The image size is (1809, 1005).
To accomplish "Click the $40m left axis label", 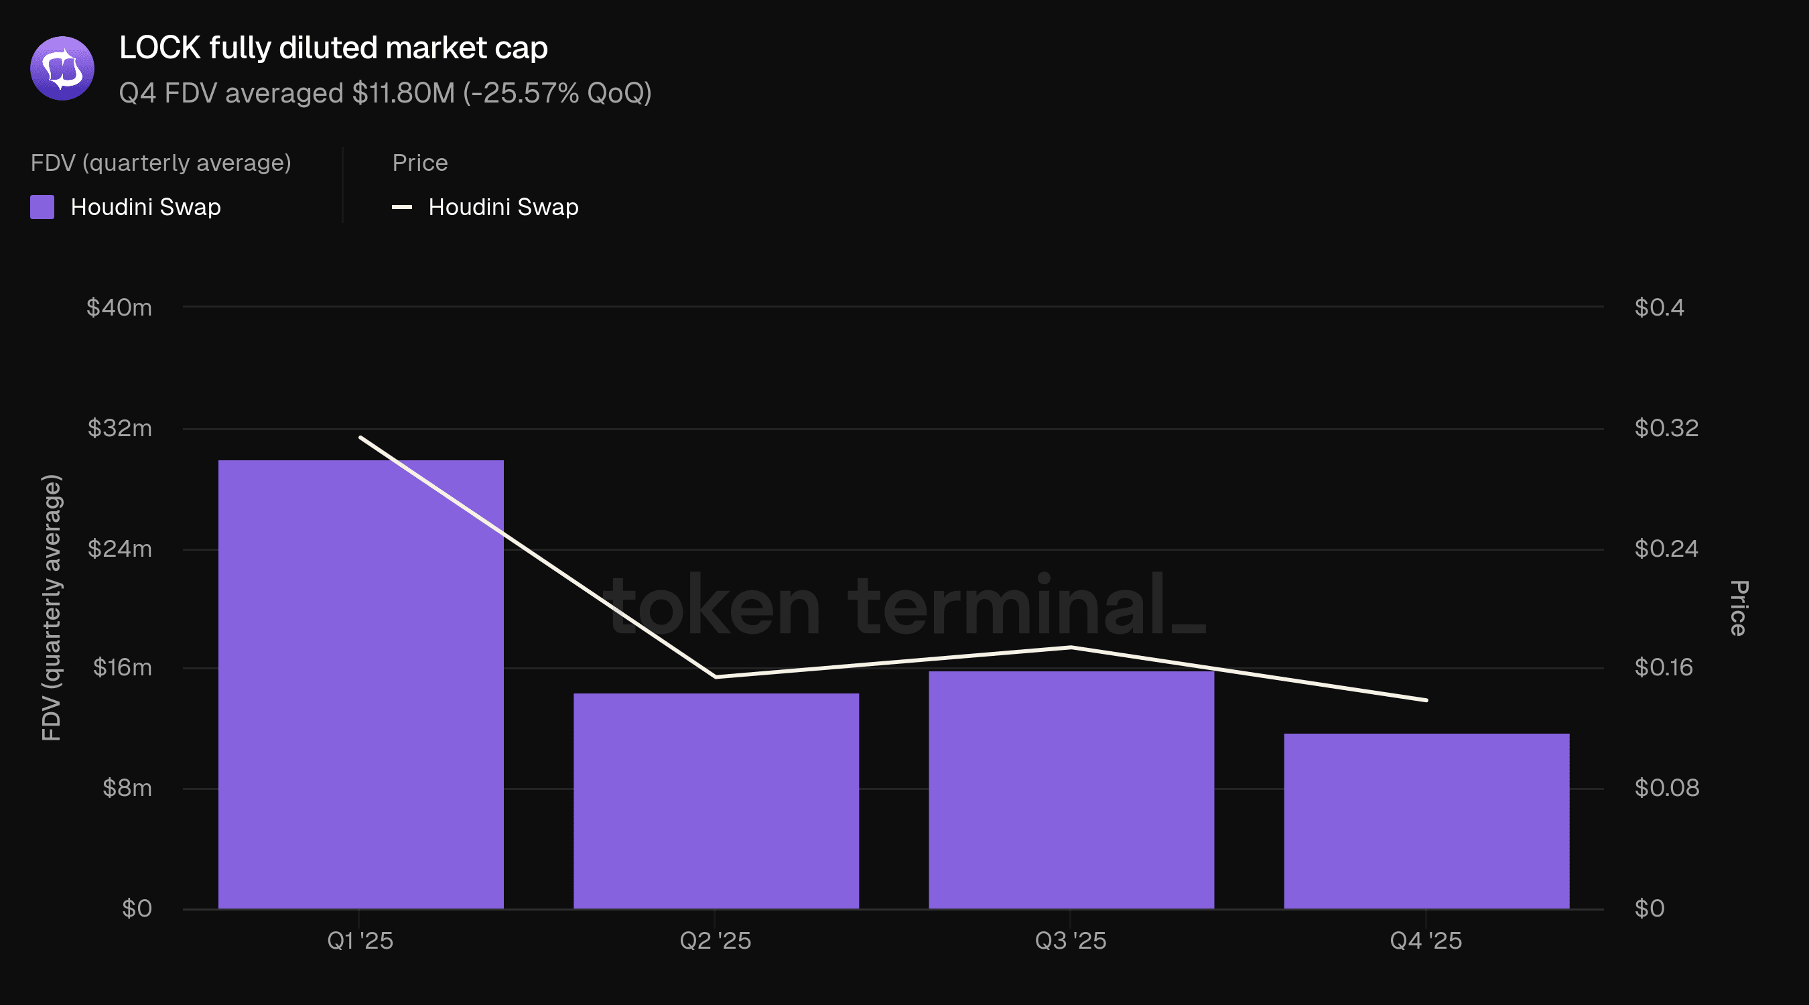I will pyautogui.click(x=119, y=308).
